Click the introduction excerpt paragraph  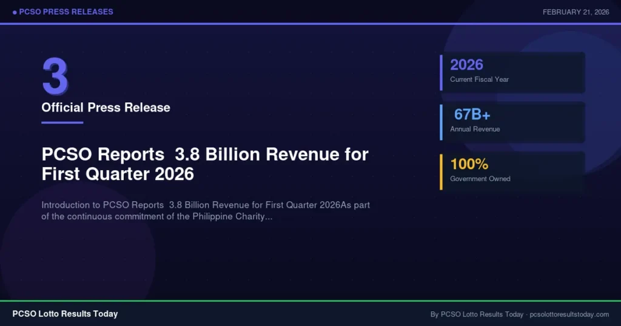coord(206,211)
